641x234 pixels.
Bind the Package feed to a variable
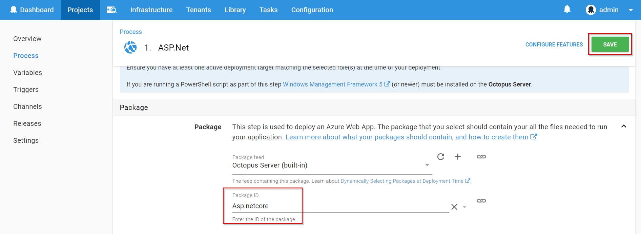481,157
